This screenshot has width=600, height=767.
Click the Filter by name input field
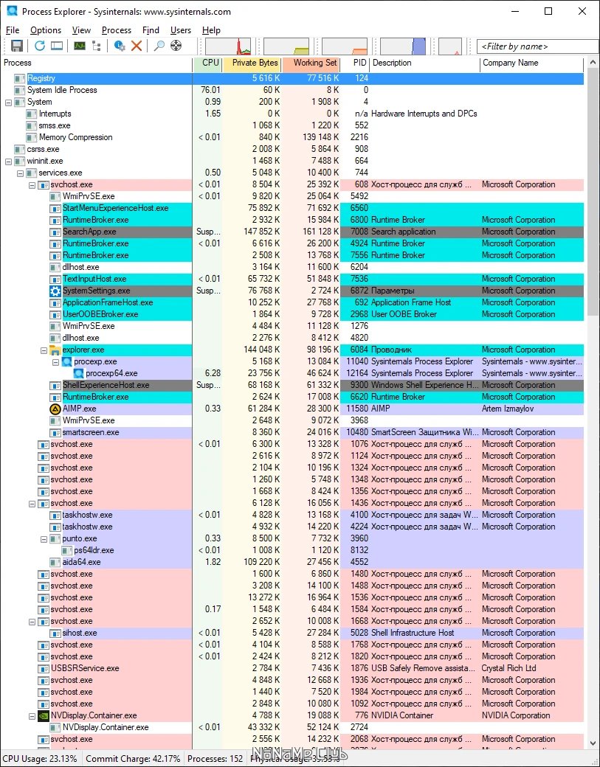tap(537, 46)
